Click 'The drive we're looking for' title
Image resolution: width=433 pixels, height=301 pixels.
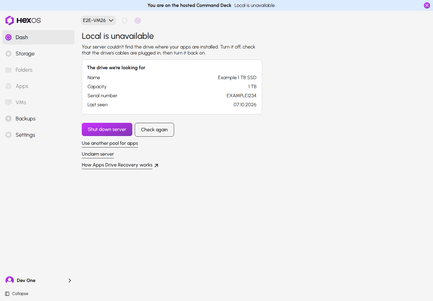click(116, 68)
